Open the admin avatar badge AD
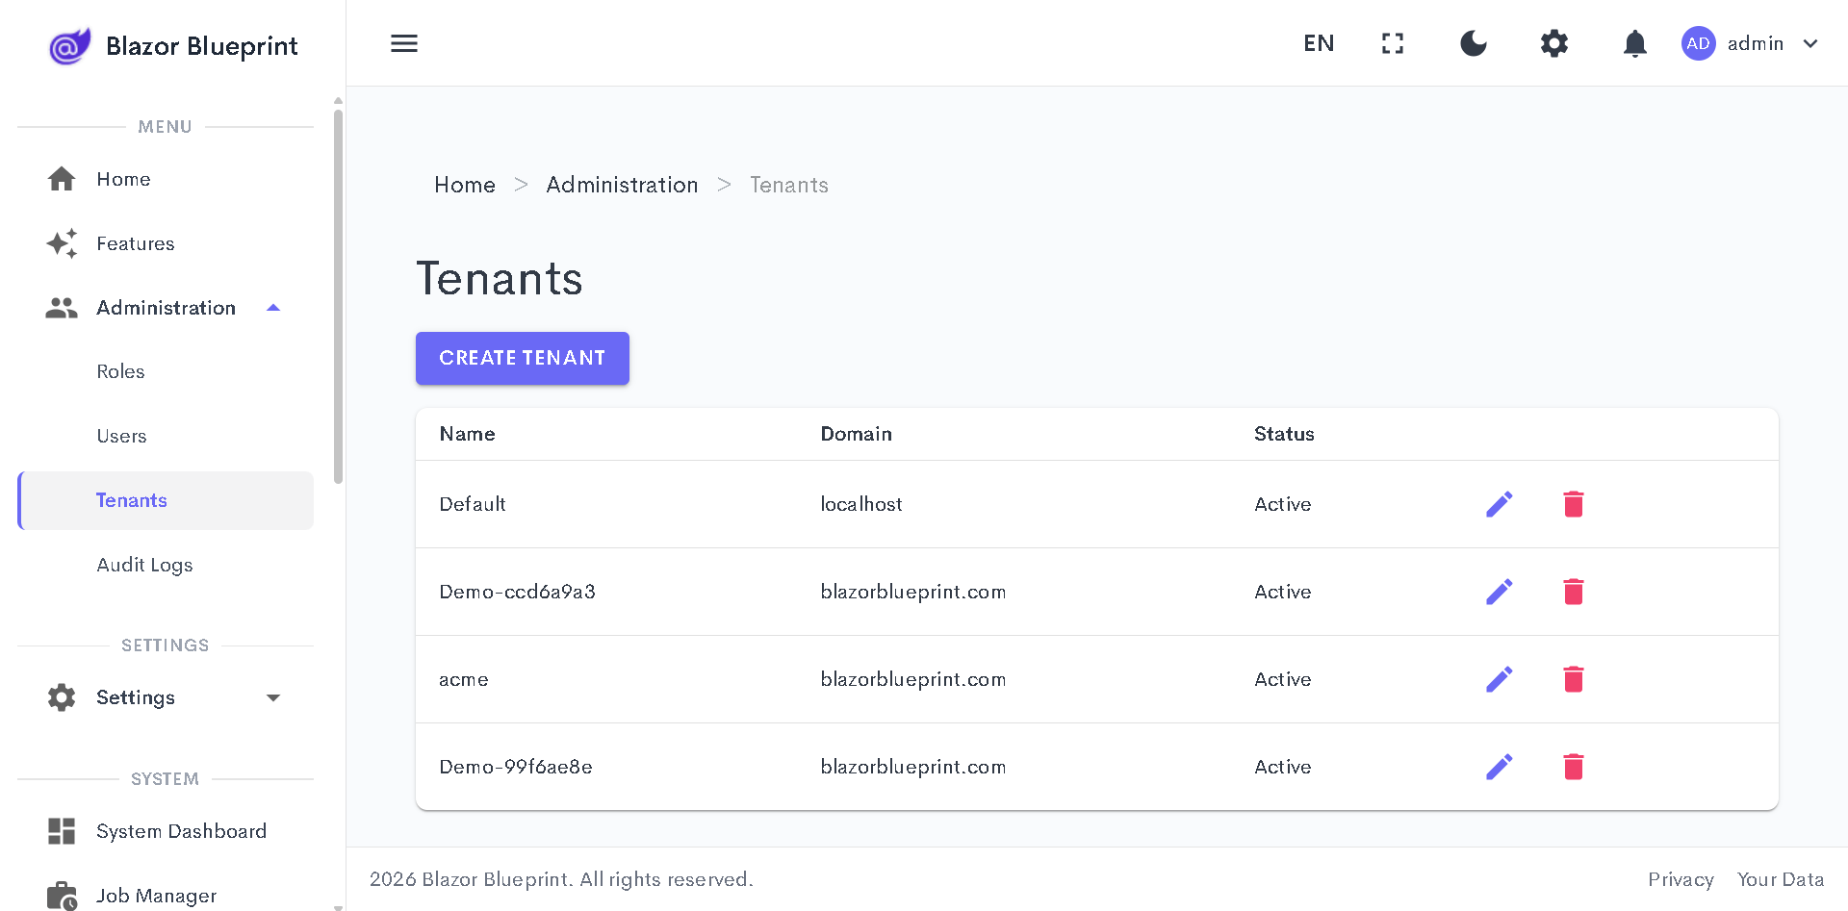The width and height of the screenshot is (1848, 911). point(1698,43)
